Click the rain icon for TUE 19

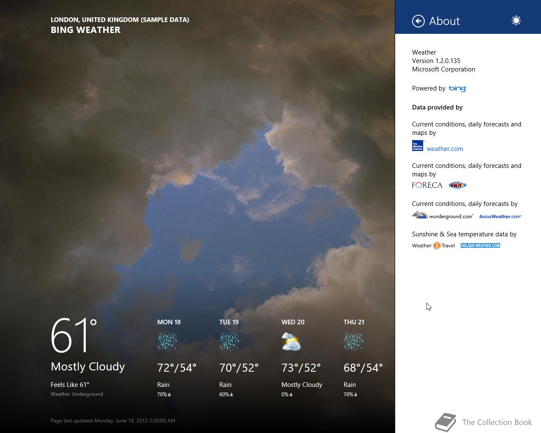click(x=229, y=342)
